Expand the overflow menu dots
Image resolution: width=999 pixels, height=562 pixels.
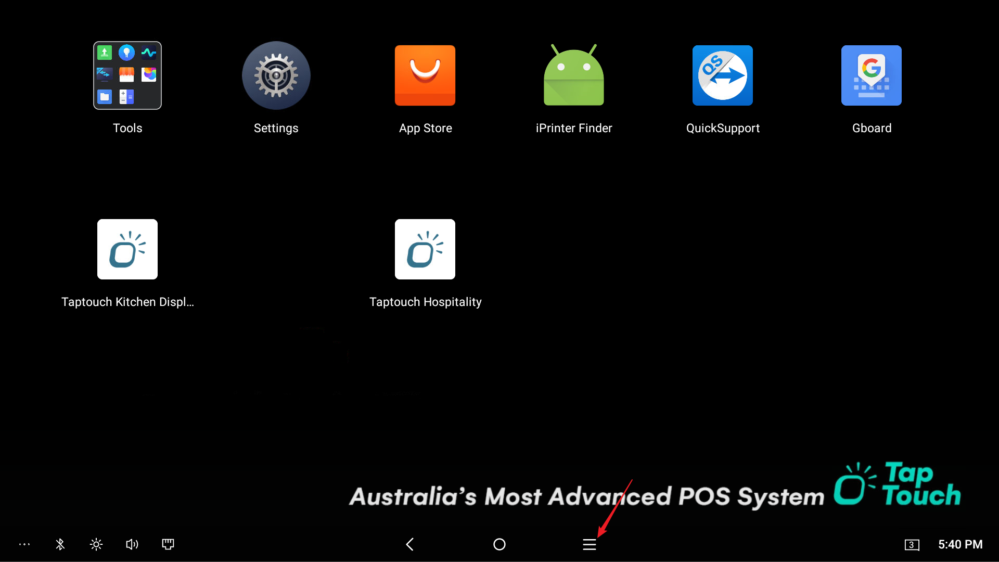(24, 544)
